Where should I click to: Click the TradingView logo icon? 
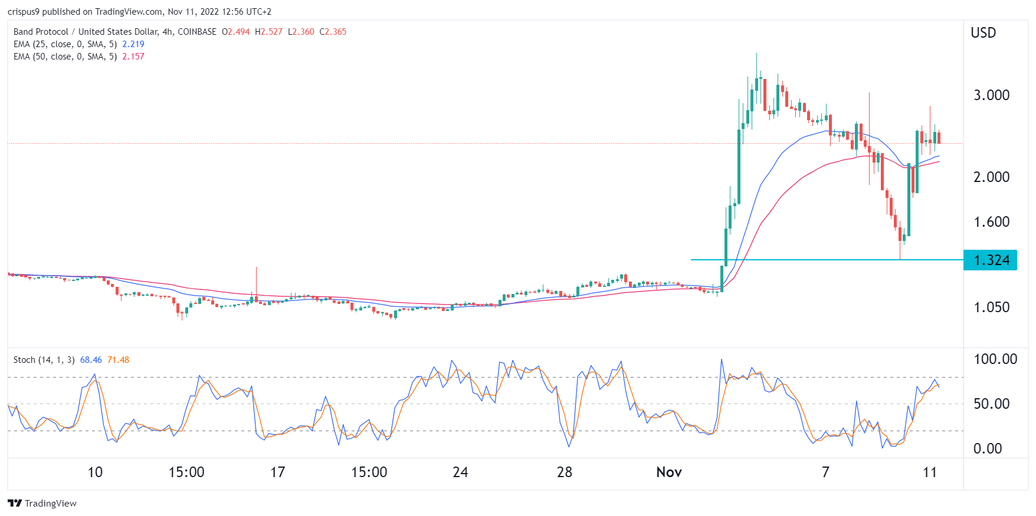click(15, 503)
